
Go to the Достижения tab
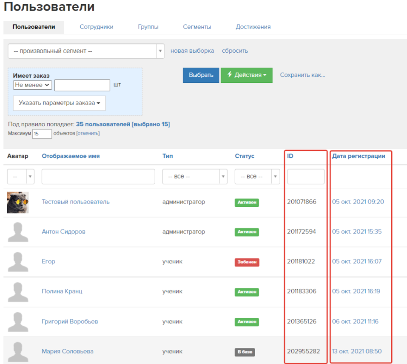tap(253, 27)
